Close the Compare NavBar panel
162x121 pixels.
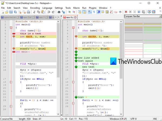coord(160,17)
